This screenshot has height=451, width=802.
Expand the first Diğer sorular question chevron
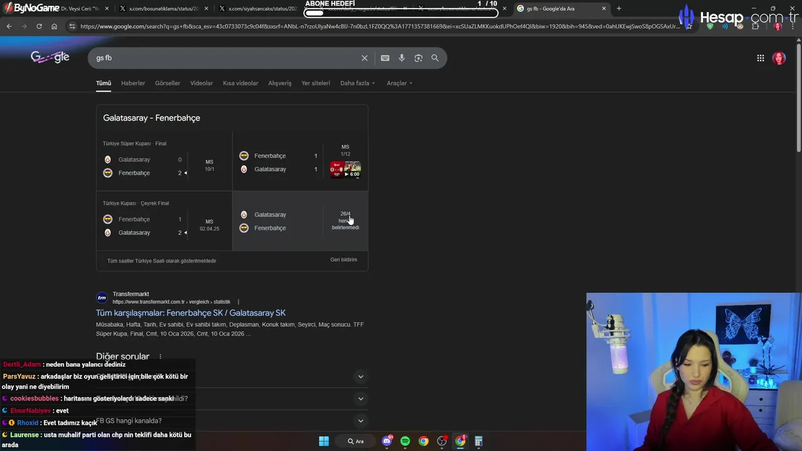coord(360,376)
